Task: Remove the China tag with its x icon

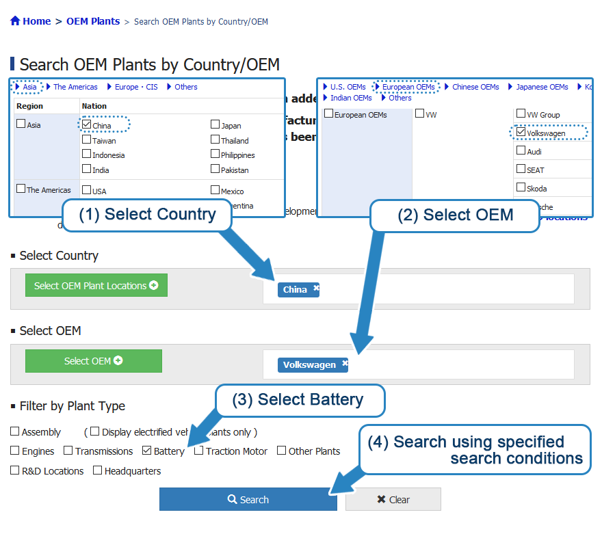Action: [x=316, y=288]
